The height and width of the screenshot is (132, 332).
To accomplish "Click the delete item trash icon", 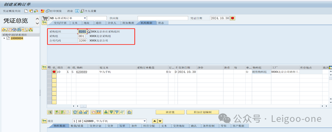I will [x=75, y=112].
